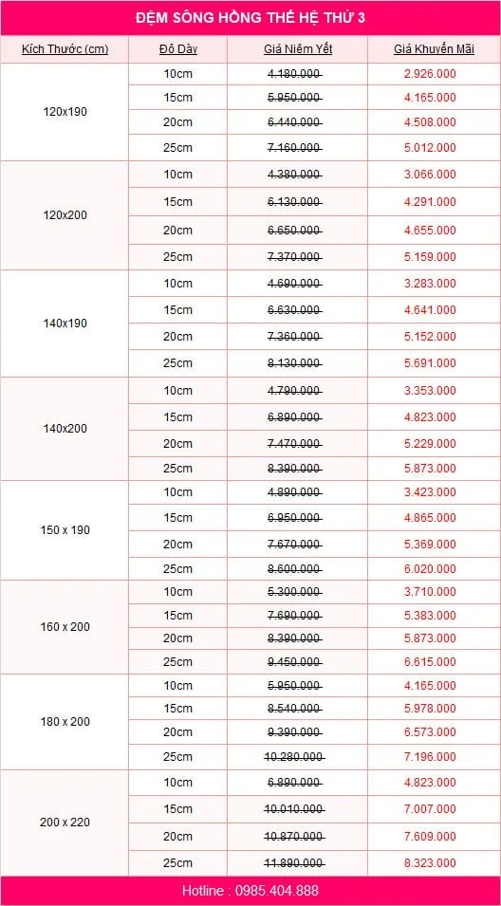Screen dimensions: 501x906
Task: Click the Giá Niêm Yết column header
Action: click(x=298, y=49)
